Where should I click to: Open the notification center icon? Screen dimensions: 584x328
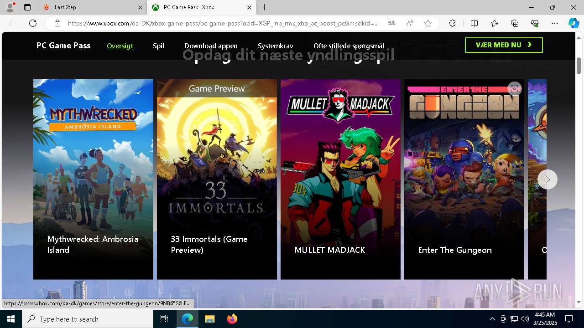pos(569,319)
